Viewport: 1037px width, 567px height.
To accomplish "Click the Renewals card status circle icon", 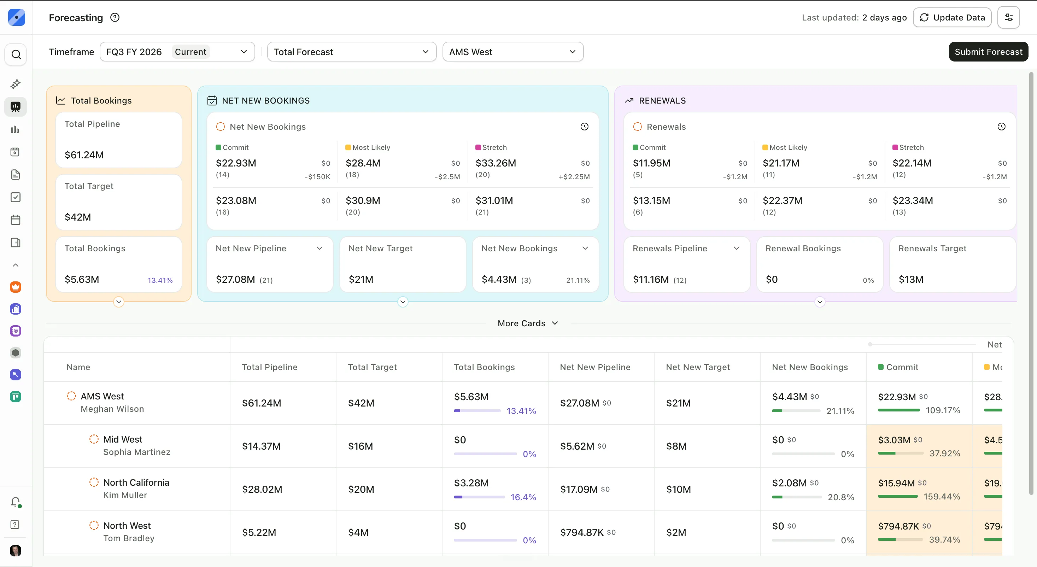I will [637, 127].
